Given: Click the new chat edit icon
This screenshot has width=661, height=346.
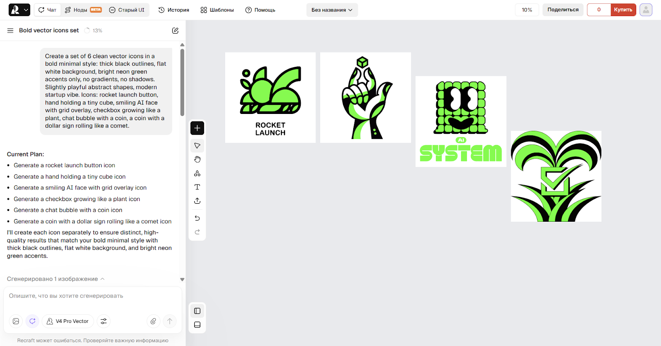Looking at the screenshot, I should (175, 31).
